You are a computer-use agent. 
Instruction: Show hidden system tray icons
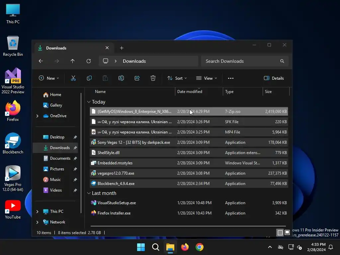tap(270, 247)
